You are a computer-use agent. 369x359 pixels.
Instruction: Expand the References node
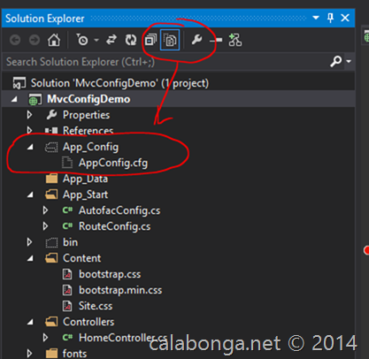[x=29, y=130]
